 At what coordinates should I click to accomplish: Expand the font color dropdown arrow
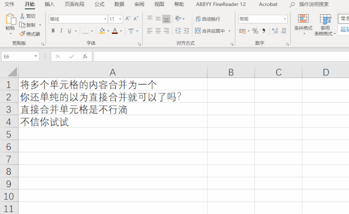121,31
